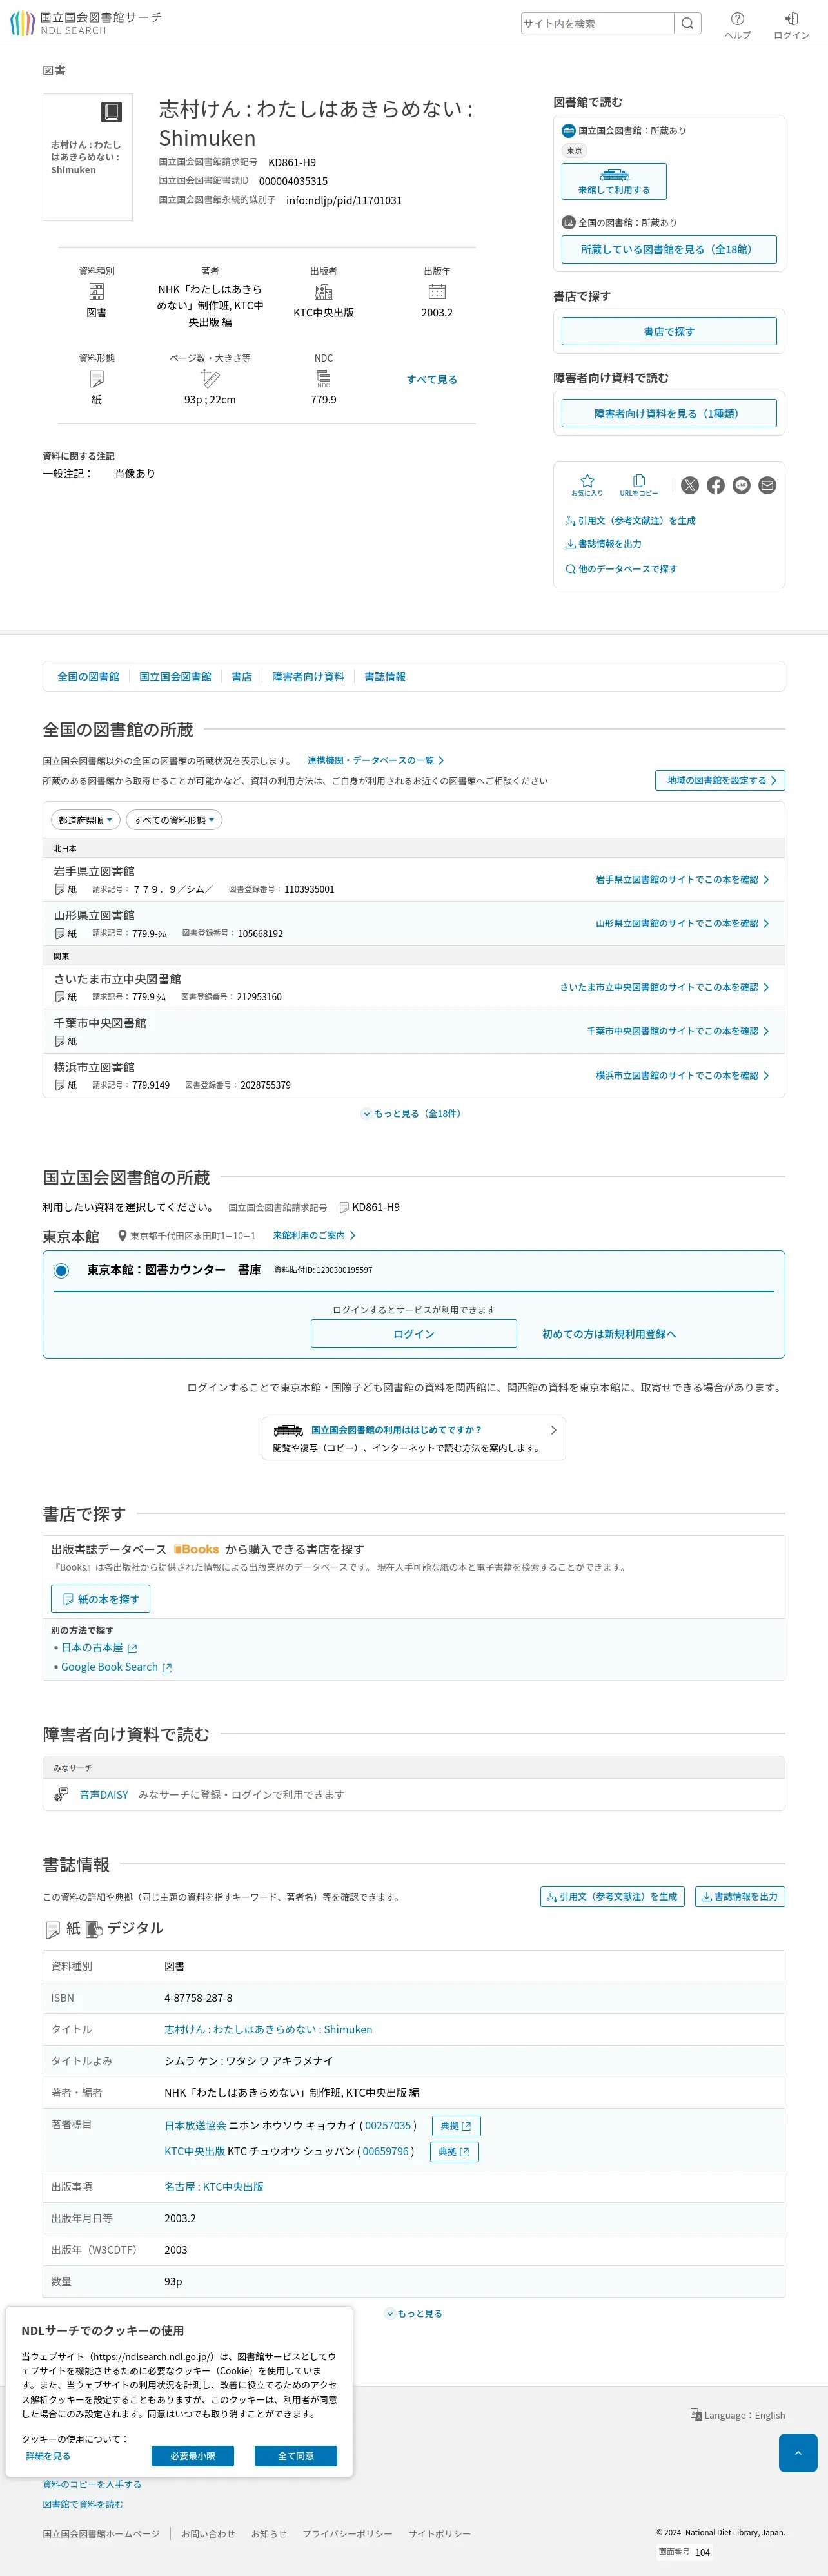Open the Help (ヘルプ) icon
Viewport: 828px width, 2576px height.
tap(737, 25)
